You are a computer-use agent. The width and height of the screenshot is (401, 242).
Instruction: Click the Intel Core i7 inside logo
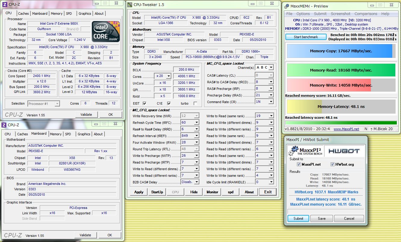pyautogui.click(x=106, y=32)
